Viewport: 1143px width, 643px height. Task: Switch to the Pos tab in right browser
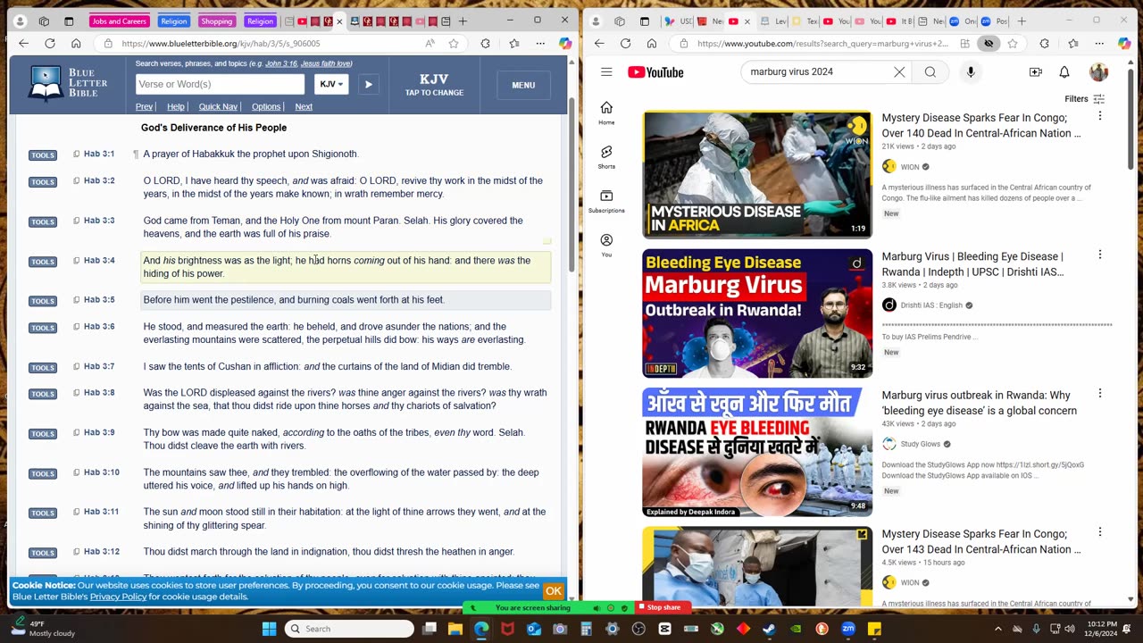(994, 21)
